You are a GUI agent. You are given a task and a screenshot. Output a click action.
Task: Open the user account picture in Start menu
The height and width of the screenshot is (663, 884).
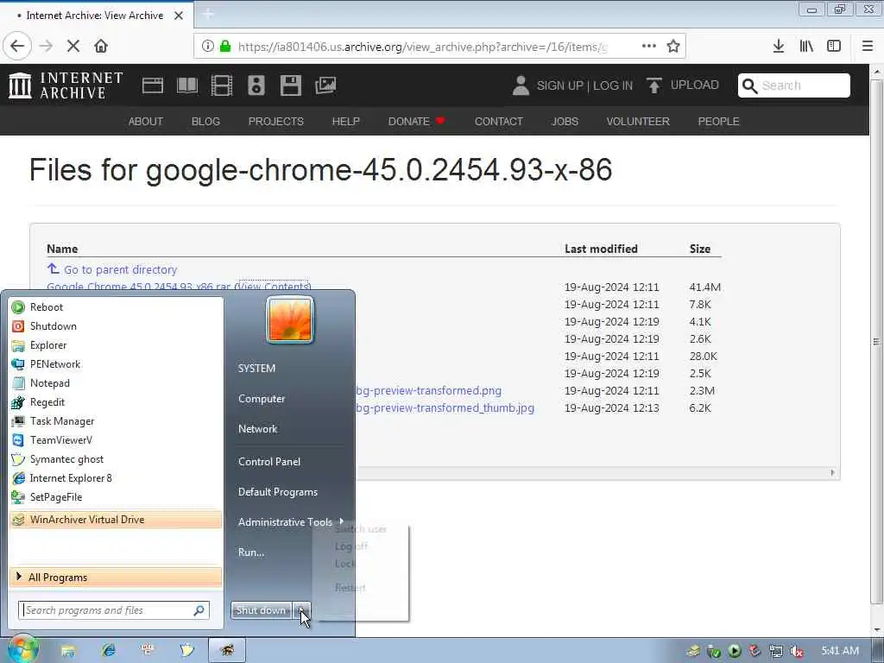click(290, 320)
